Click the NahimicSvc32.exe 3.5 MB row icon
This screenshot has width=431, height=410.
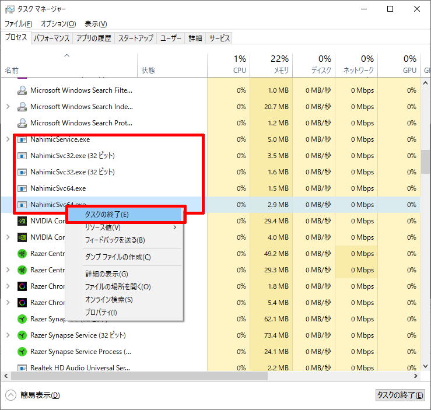22,156
